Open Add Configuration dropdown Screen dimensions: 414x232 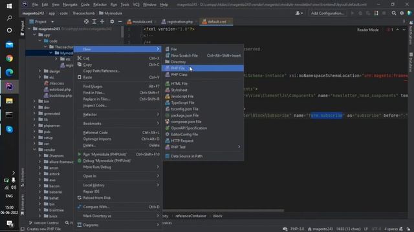[x=327, y=13]
